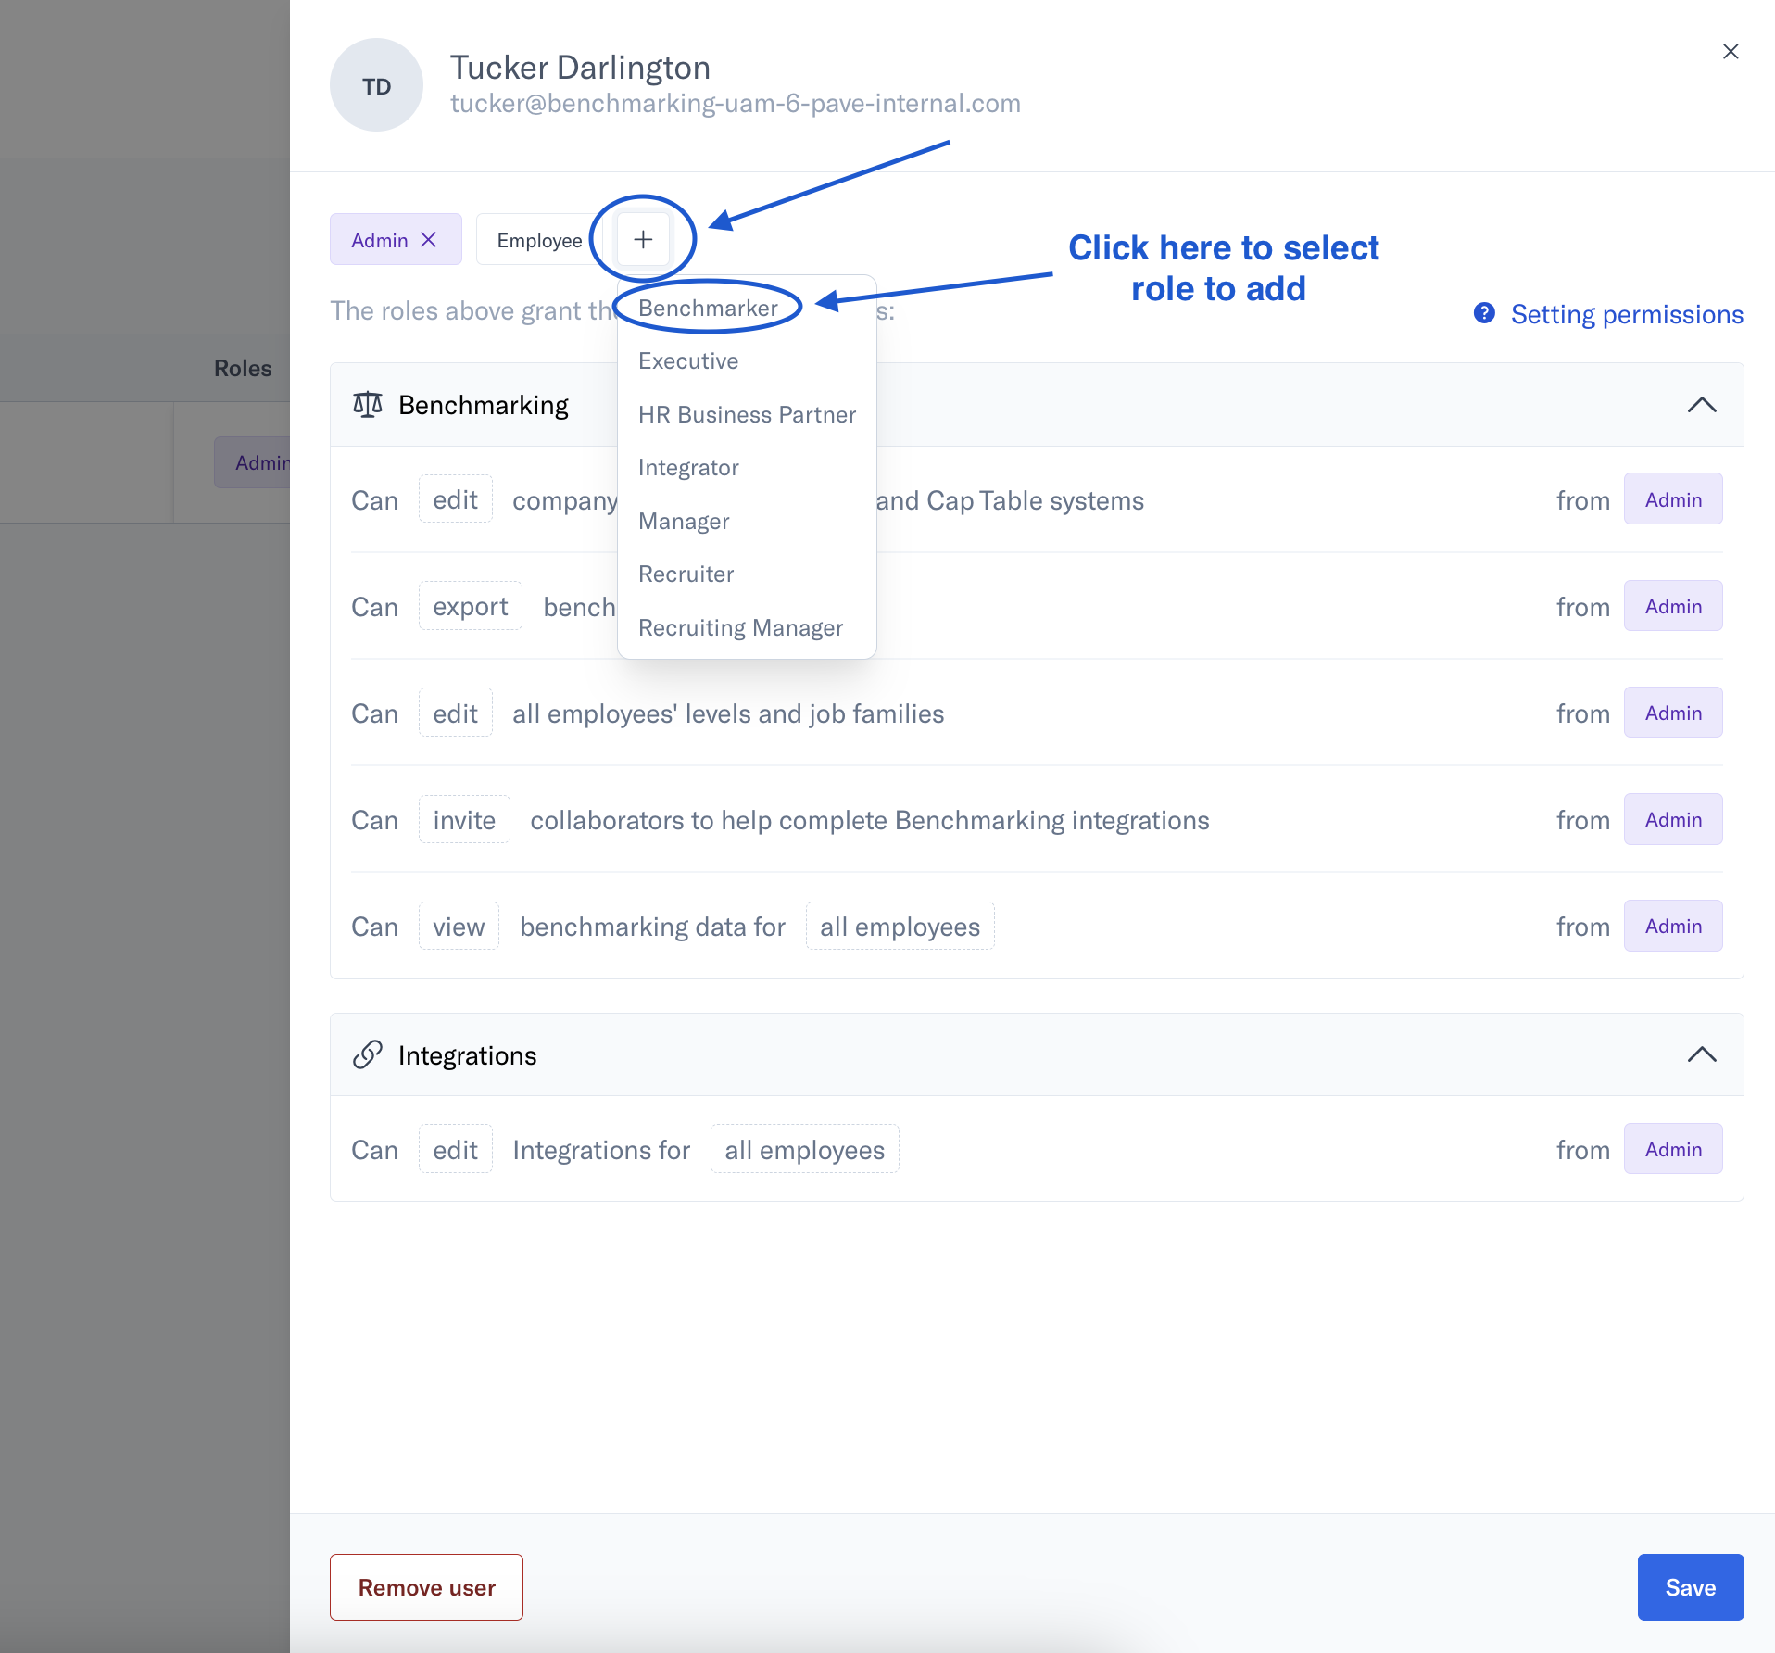Click 'Integrations for' text
1775x1653 pixels.
601,1150
